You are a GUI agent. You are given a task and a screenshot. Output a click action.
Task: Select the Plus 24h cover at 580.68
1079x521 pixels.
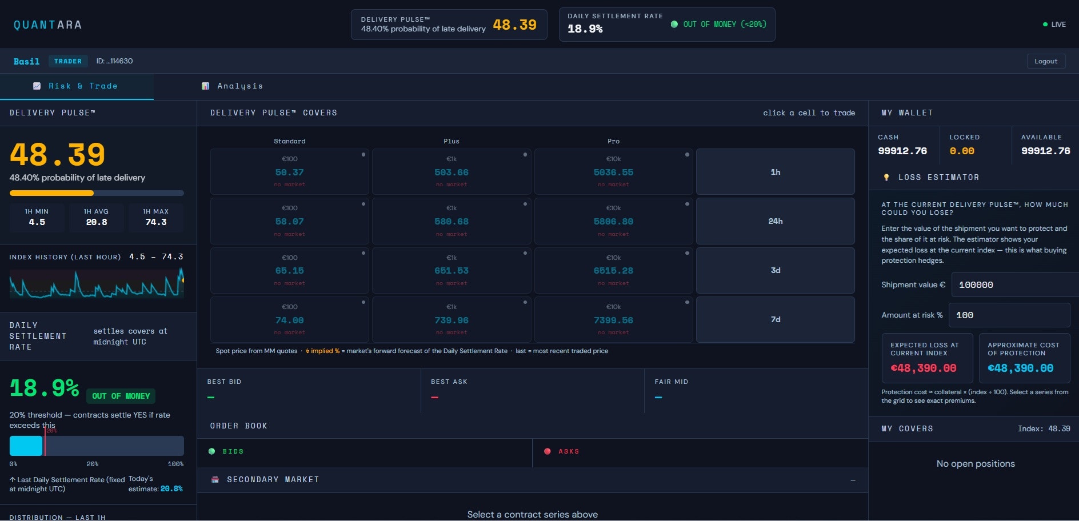coord(451,221)
